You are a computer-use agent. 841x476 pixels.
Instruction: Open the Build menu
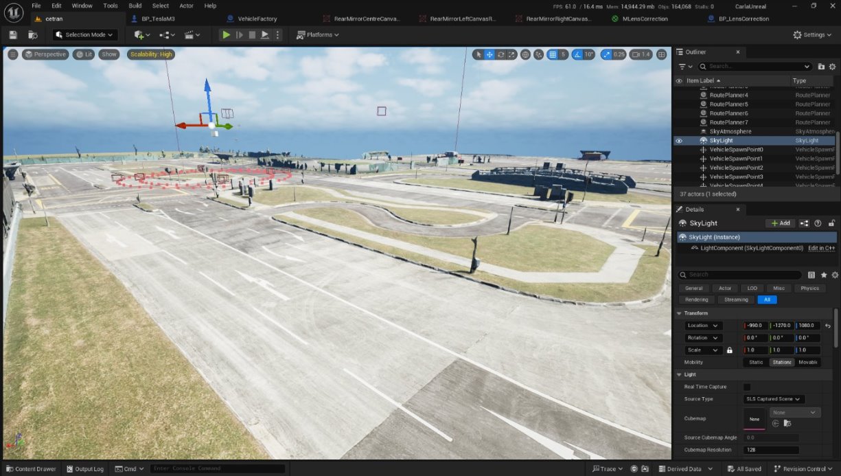135,5
